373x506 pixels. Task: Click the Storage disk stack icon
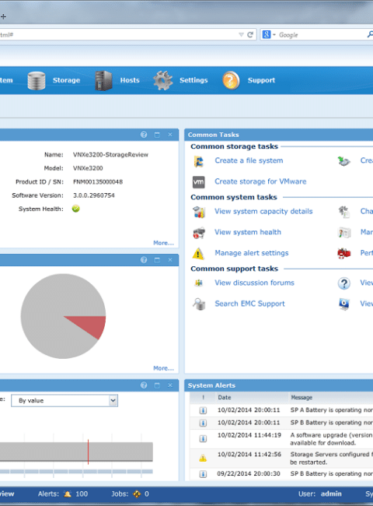[x=37, y=80]
